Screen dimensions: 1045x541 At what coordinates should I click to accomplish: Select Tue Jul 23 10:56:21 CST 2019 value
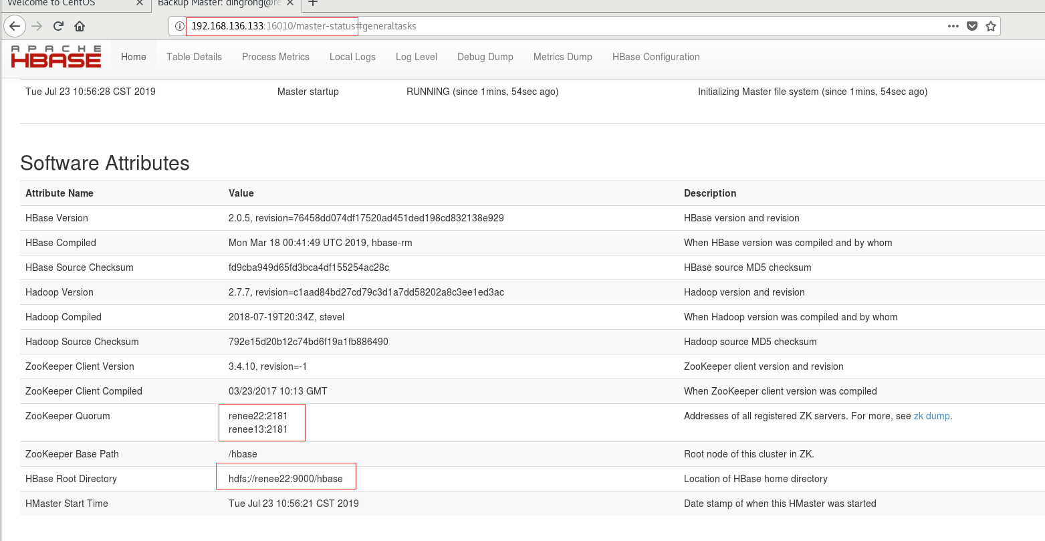294,504
